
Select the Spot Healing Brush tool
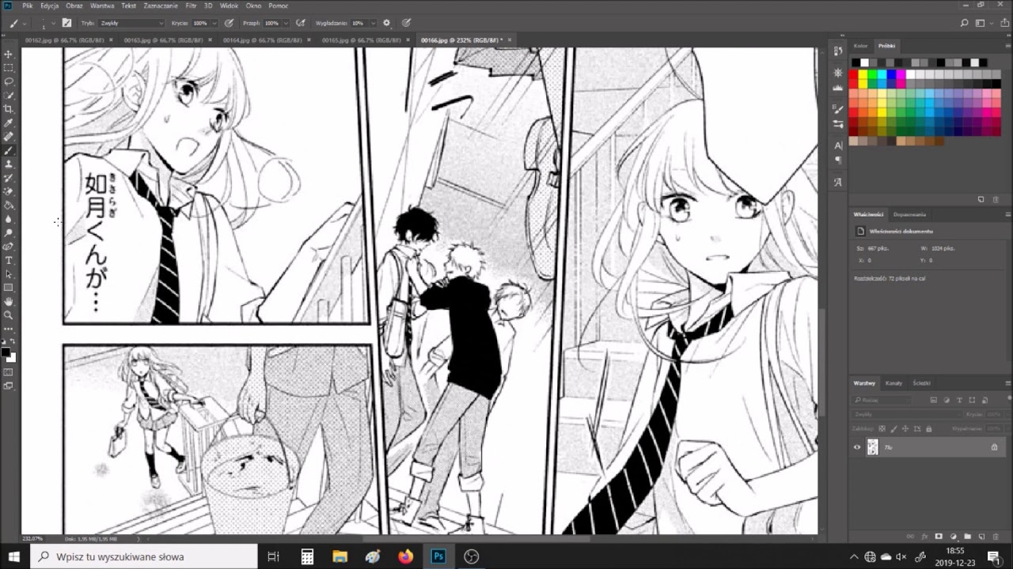[9, 137]
